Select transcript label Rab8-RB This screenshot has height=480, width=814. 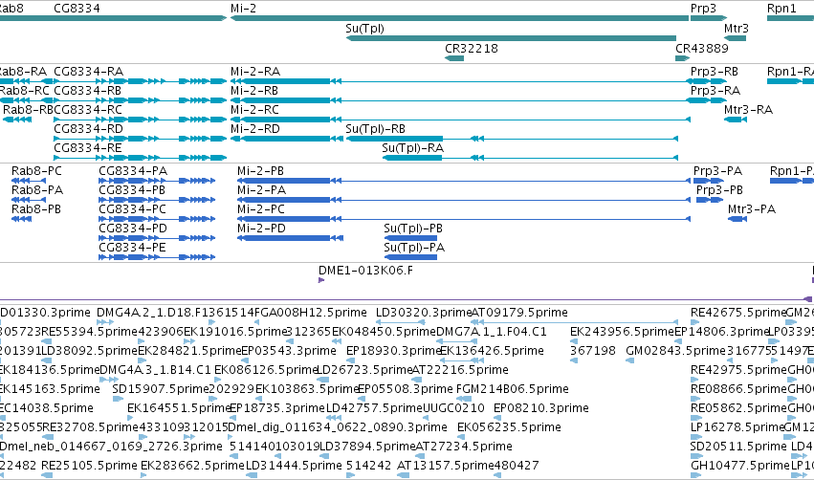pos(28,110)
